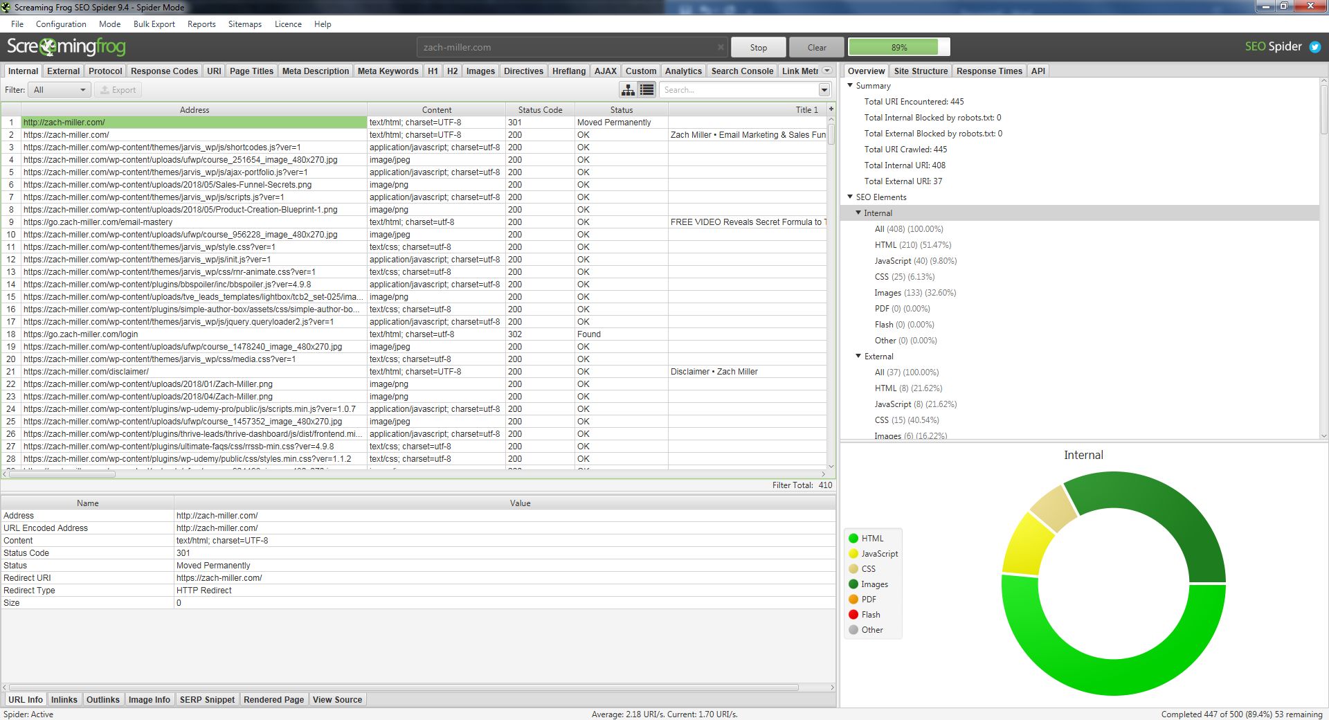Click the crawl progress bar at 89%
The width and height of the screenshot is (1329, 720).
pyautogui.click(x=899, y=47)
